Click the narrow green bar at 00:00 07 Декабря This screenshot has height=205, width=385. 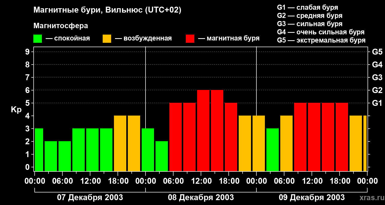39,150
